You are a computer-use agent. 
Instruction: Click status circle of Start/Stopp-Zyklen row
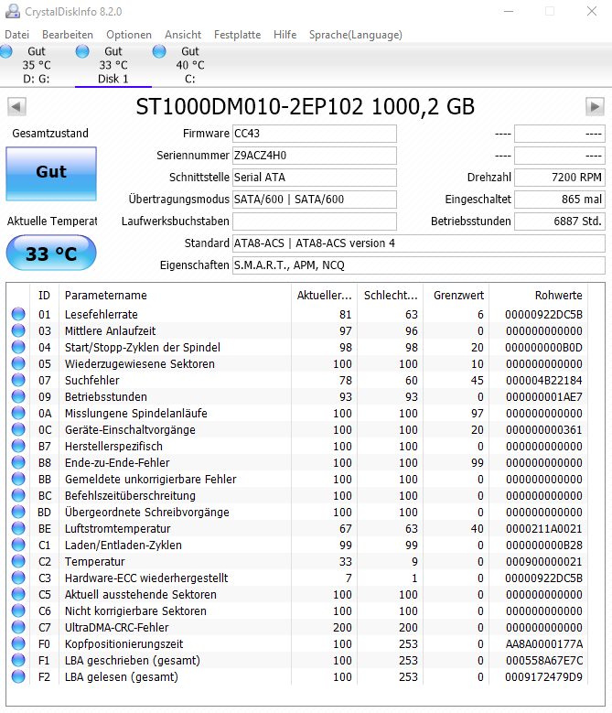(x=18, y=348)
